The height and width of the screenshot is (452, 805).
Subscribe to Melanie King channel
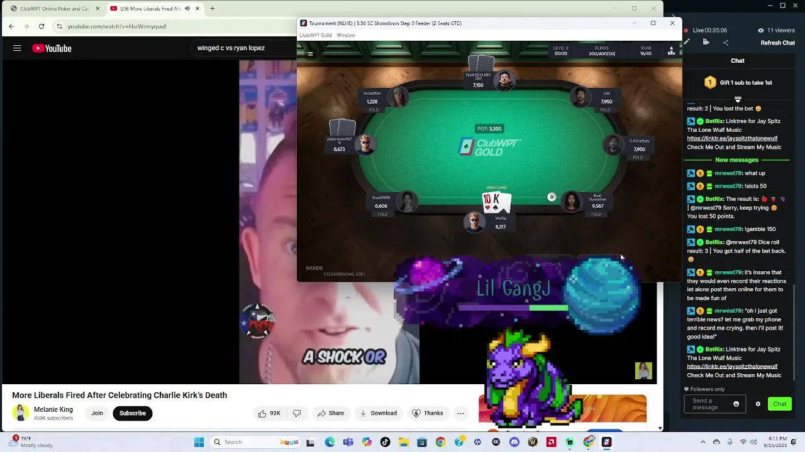coord(133,413)
